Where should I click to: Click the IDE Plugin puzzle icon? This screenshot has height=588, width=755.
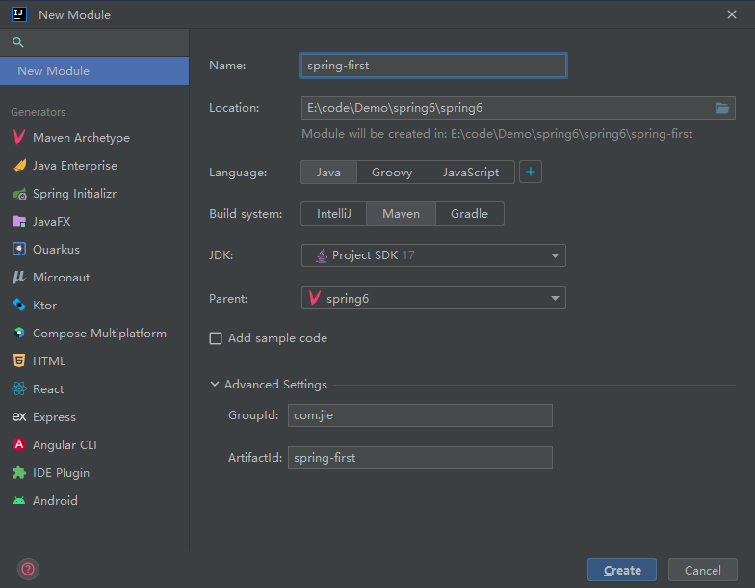coord(19,472)
